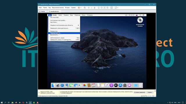Open VMware Файл menu
Viewport: 186px width, 104px height.
point(40,8)
